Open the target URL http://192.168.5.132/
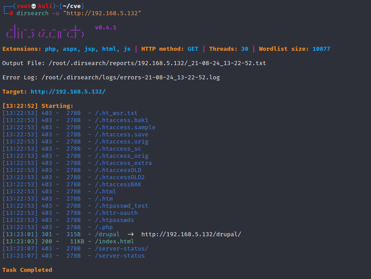 pyautogui.click(x=68, y=91)
